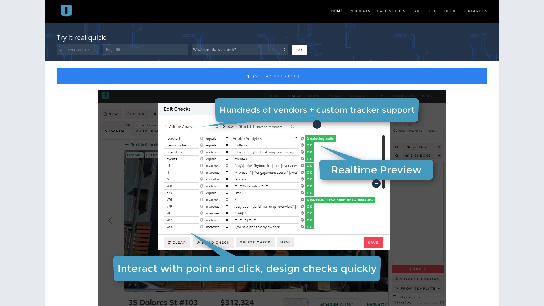Toggle the Strict checkbox
The height and width of the screenshot is (306, 544).
tap(252, 126)
